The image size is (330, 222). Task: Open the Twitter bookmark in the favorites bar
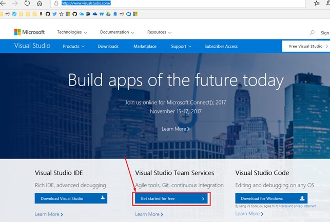click(54, 14)
